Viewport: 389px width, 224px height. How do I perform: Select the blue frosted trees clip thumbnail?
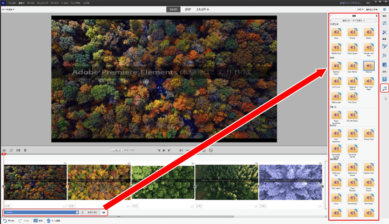tap(290, 183)
